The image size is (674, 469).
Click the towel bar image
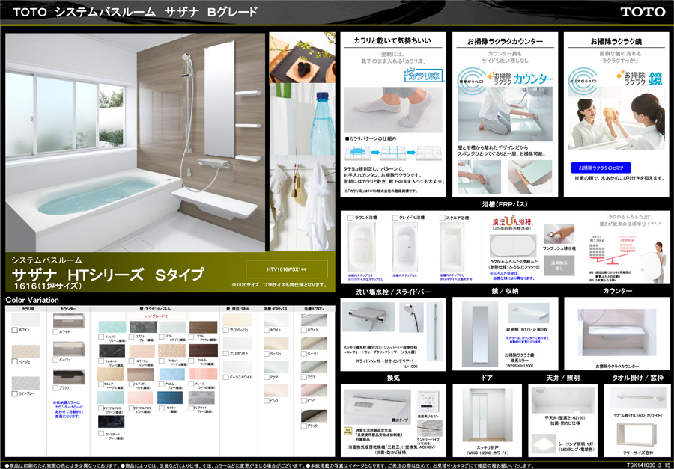639,399
